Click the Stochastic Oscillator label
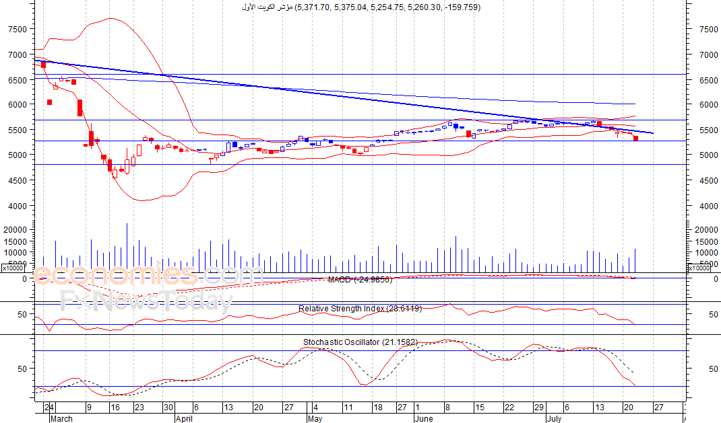721x423 pixels. 360,342
